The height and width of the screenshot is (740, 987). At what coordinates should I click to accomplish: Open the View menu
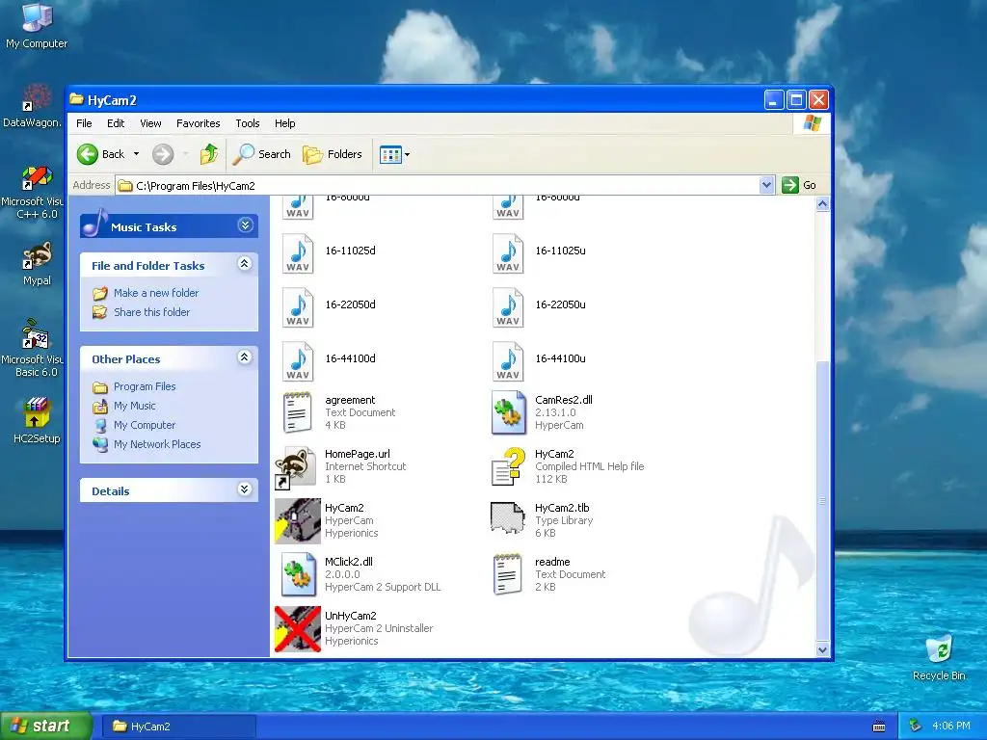(x=150, y=123)
